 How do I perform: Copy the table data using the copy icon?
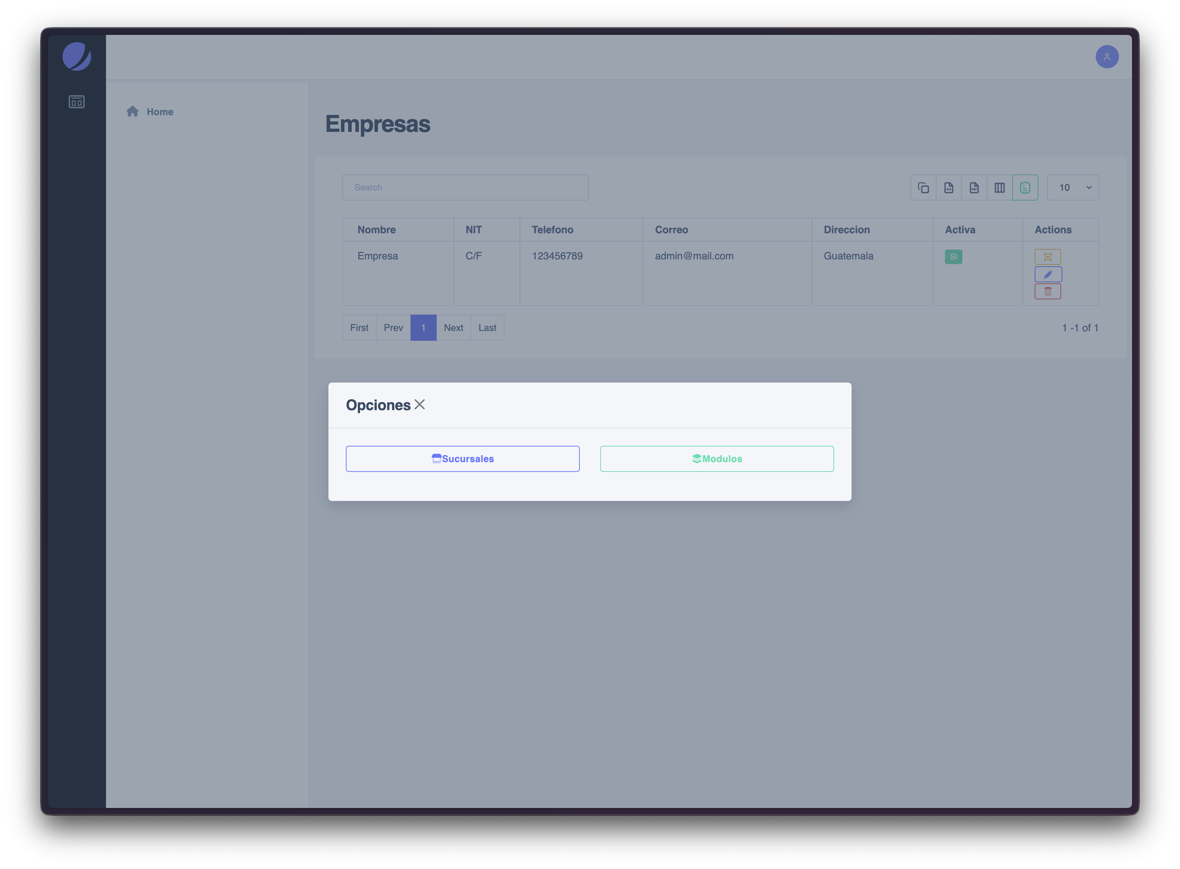pyautogui.click(x=923, y=187)
